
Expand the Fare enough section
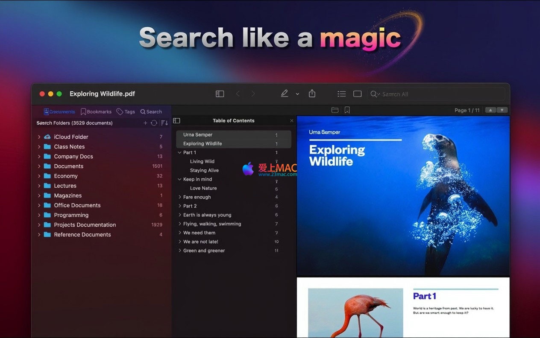179,197
